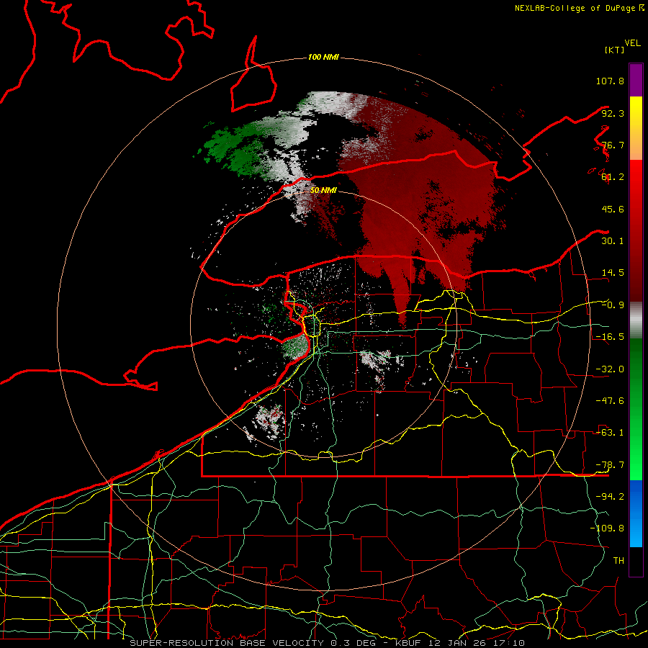Click the TH legend label
648x648 pixels.
pos(618,561)
